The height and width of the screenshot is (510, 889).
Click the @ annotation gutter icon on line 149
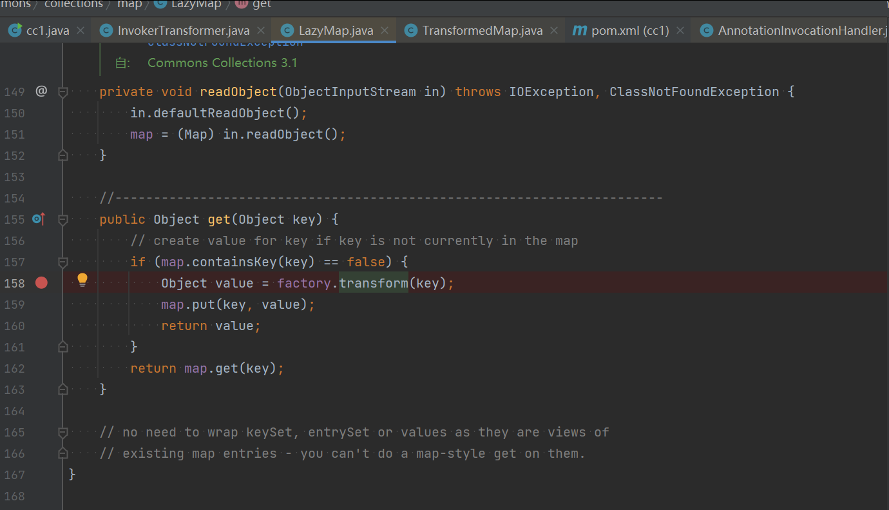[41, 91]
